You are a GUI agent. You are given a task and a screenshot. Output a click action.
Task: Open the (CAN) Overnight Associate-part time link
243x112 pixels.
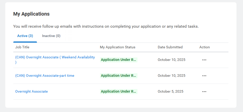[x=45, y=76]
